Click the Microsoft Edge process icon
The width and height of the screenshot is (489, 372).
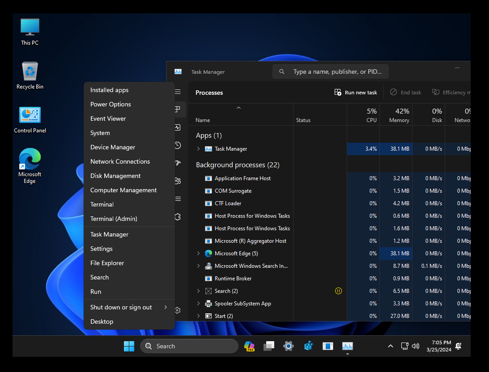(x=208, y=253)
